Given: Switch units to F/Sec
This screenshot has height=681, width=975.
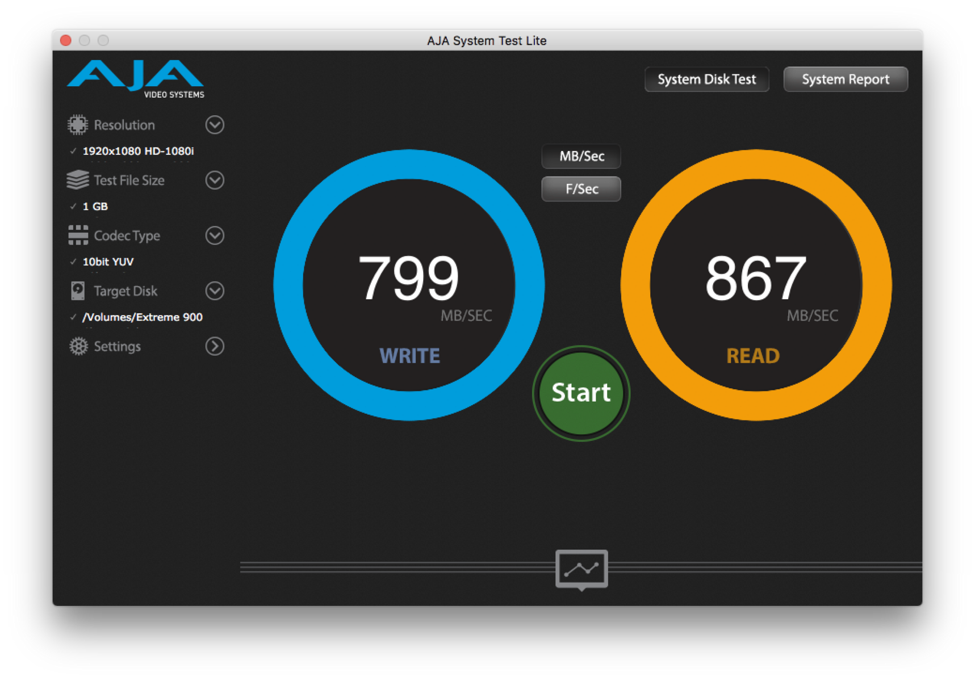Looking at the screenshot, I should 581,189.
